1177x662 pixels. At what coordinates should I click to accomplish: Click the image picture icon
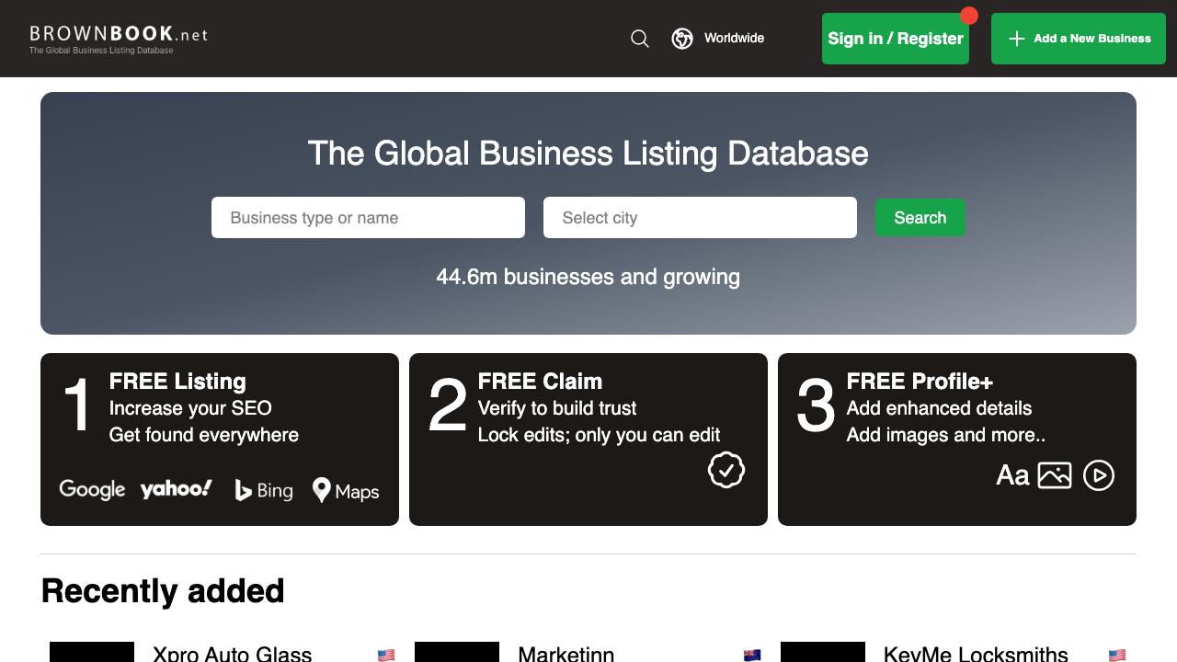[1055, 475]
